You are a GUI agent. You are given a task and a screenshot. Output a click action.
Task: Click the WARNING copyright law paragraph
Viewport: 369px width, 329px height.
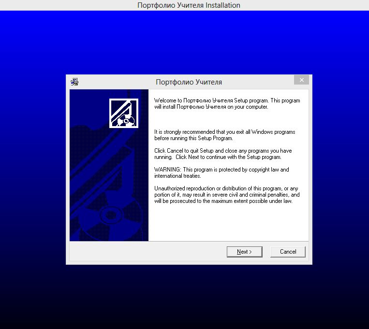(221, 172)
